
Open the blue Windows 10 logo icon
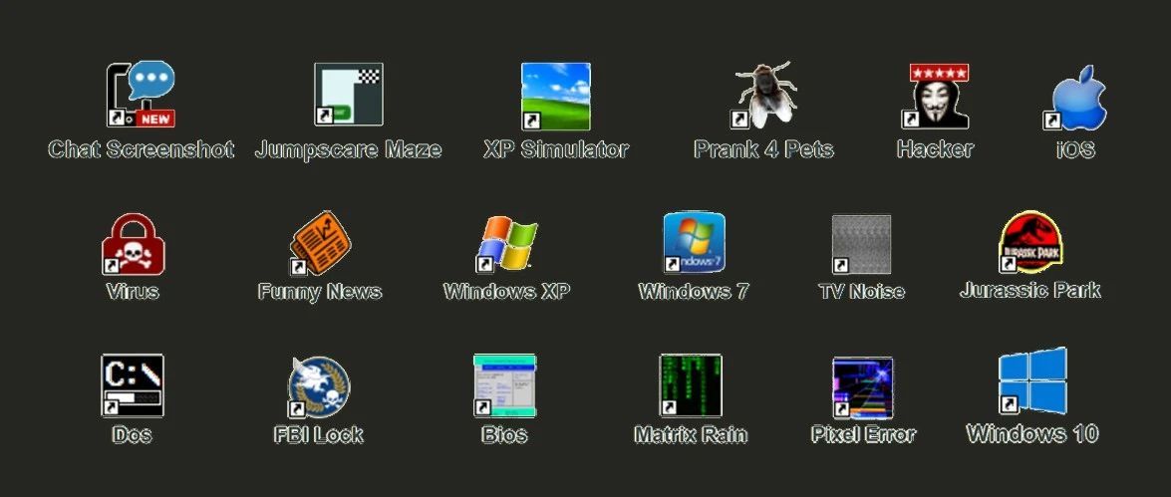point(1032,380)
